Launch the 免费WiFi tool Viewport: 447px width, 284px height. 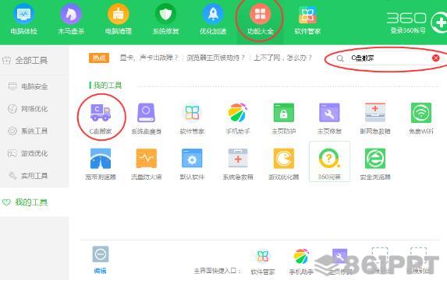[x=421, y=119]
